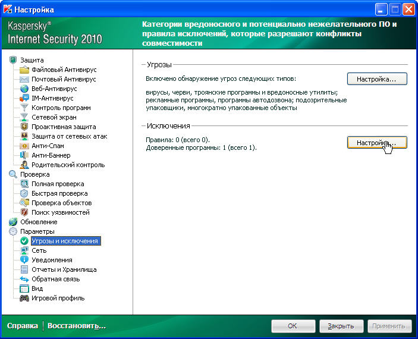This screenshot has height=339, width=418.
Task: Select Полная проверка item
Action: [58, 184]
